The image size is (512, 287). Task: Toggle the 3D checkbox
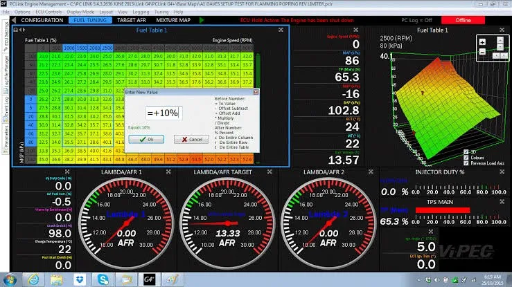[466, 152]
